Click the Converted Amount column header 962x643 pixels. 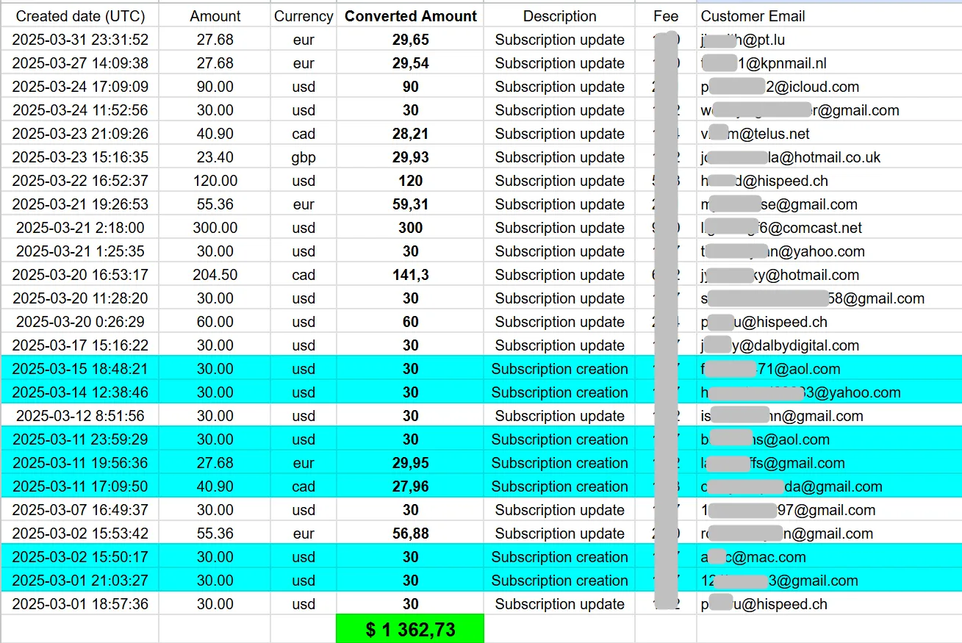pos(410,16)
